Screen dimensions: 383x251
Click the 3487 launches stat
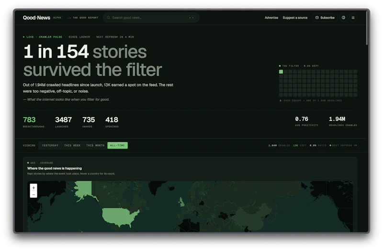click(63, 122)
